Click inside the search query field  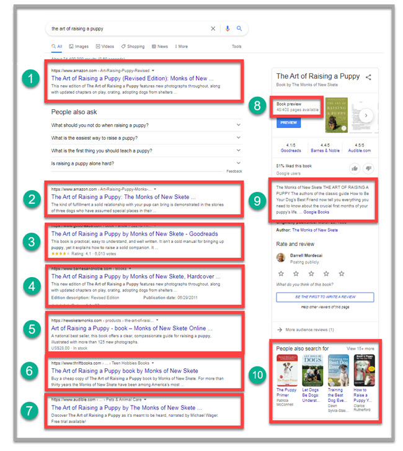tap(129, 29)
